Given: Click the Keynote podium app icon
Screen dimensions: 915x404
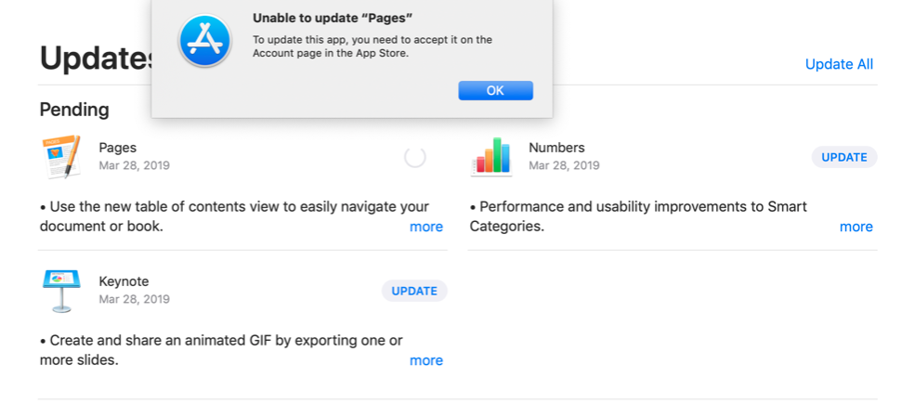Looking at the screenshot, I should 61,291.
